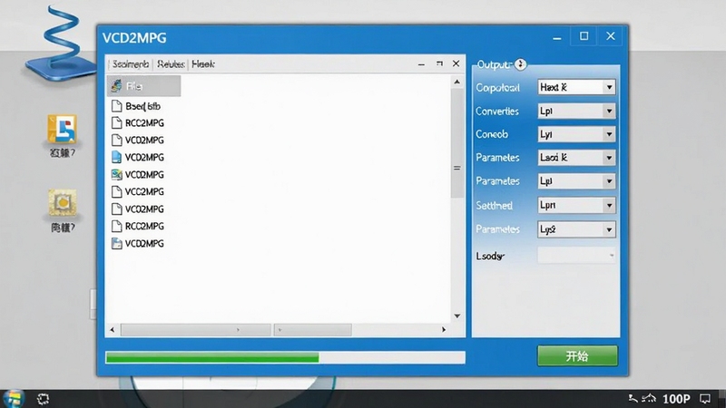Viewport: 726px width, 408px height.
Task: Click the green 开始 start button
Action: [x=577, y=355]
